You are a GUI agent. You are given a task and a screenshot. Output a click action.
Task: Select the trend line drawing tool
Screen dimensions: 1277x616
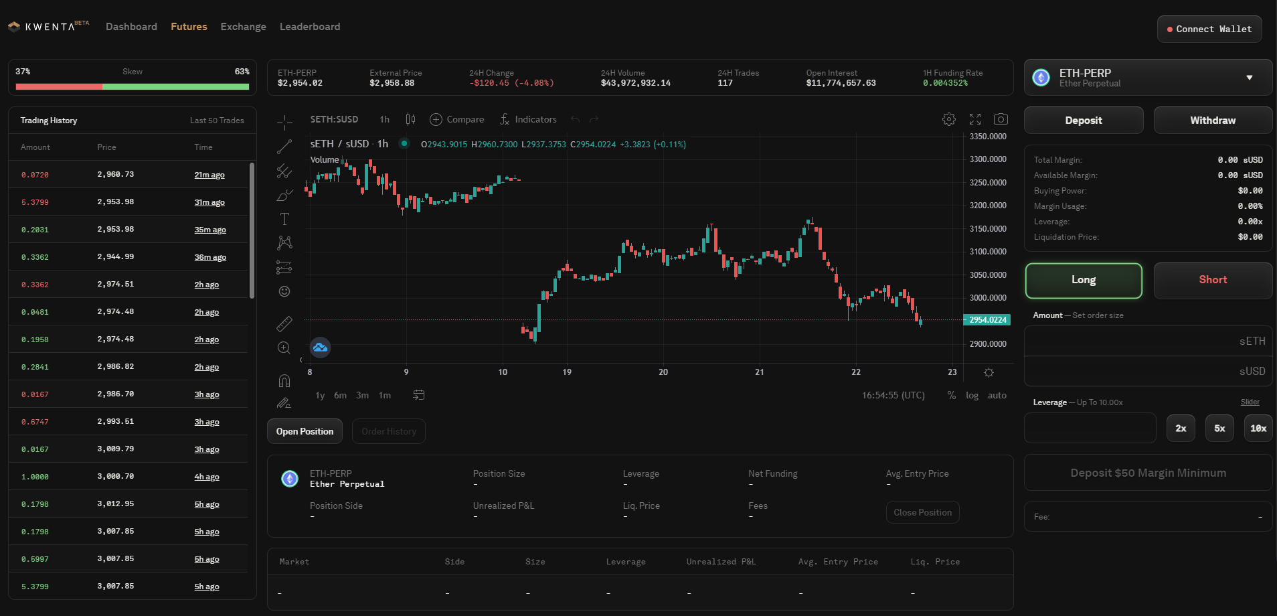284,147
